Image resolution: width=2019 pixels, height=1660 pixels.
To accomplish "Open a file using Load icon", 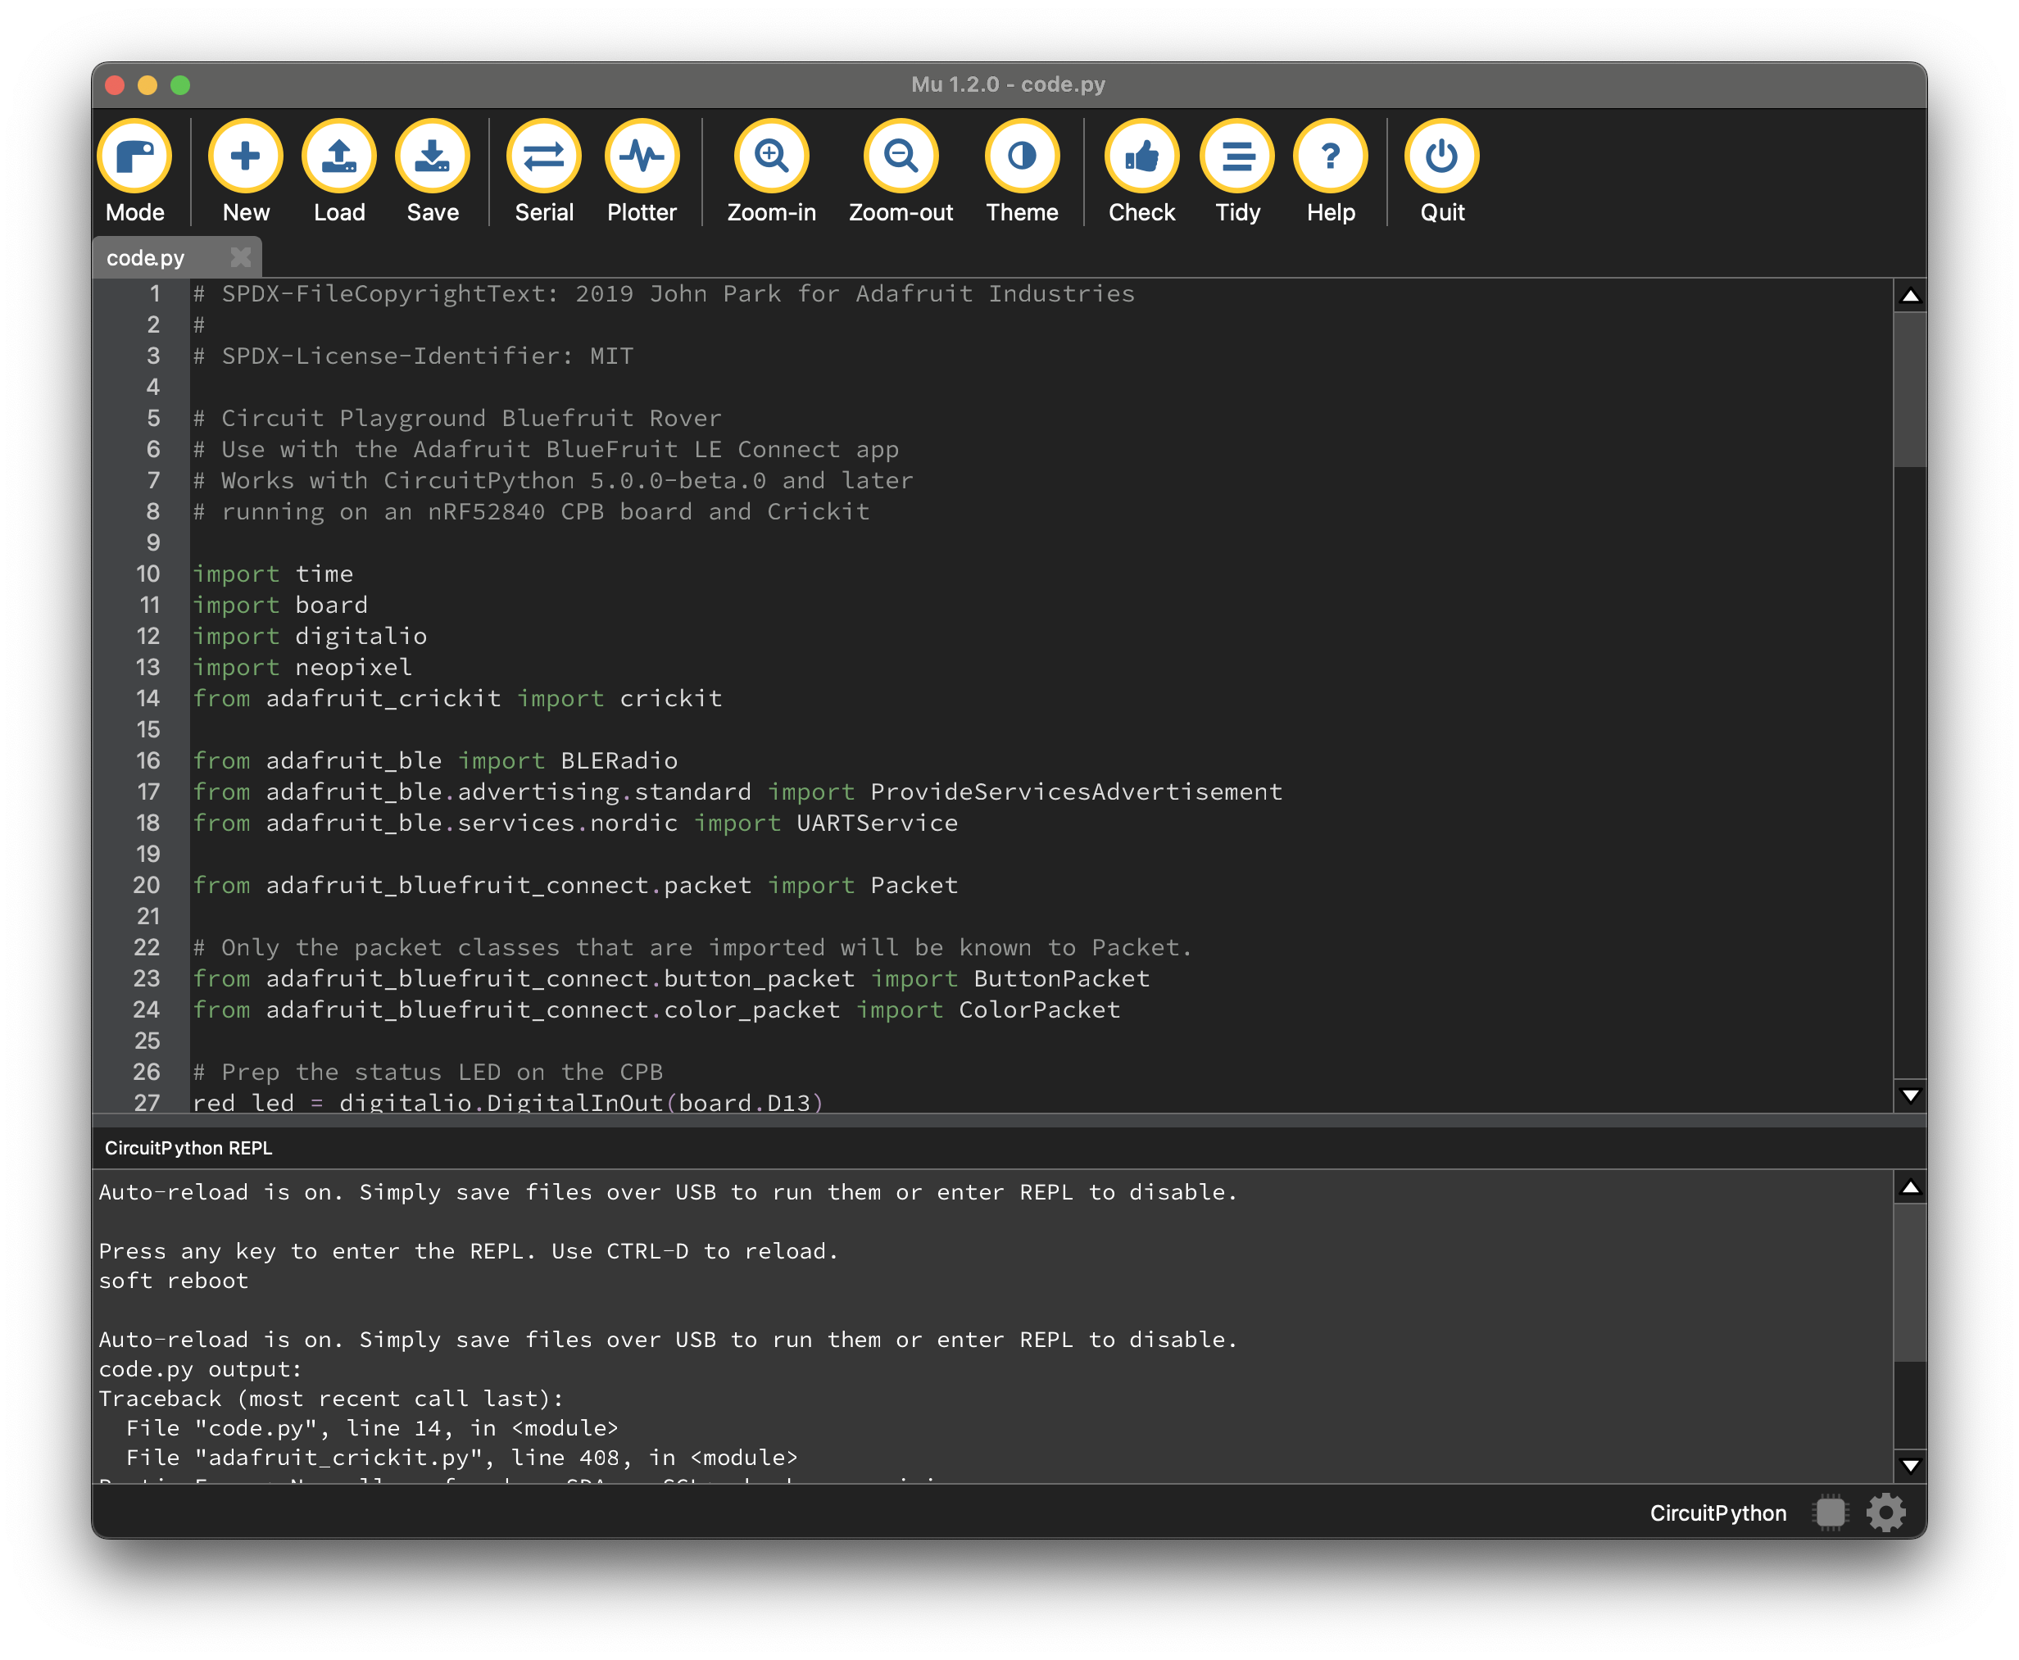I will (339, 156).
